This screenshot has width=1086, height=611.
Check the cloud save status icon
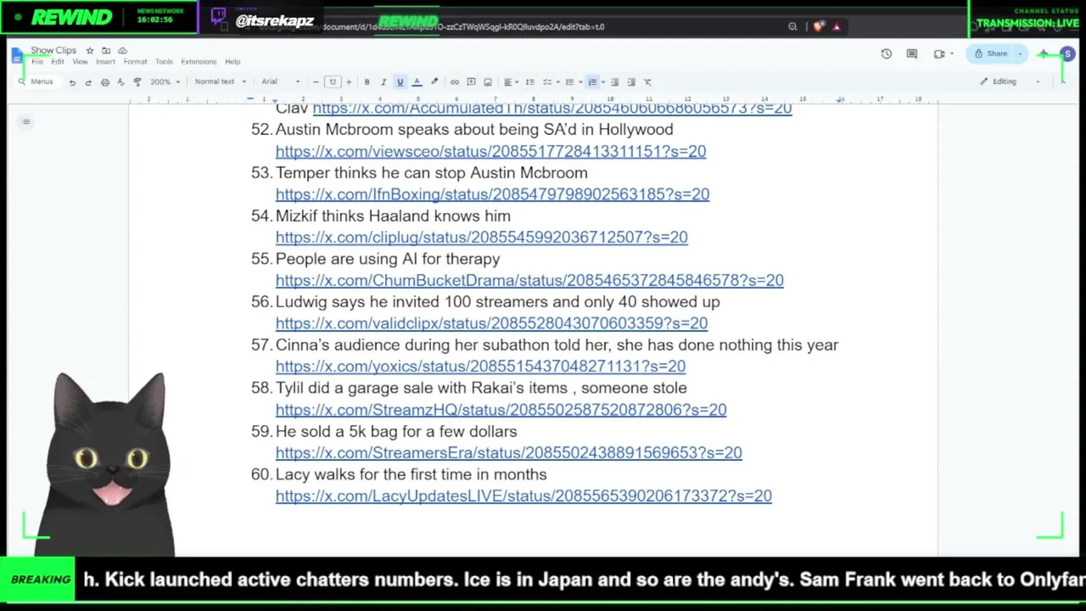click(x=122, y=51)
